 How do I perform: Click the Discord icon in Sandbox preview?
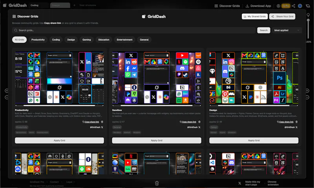point(182,68)
